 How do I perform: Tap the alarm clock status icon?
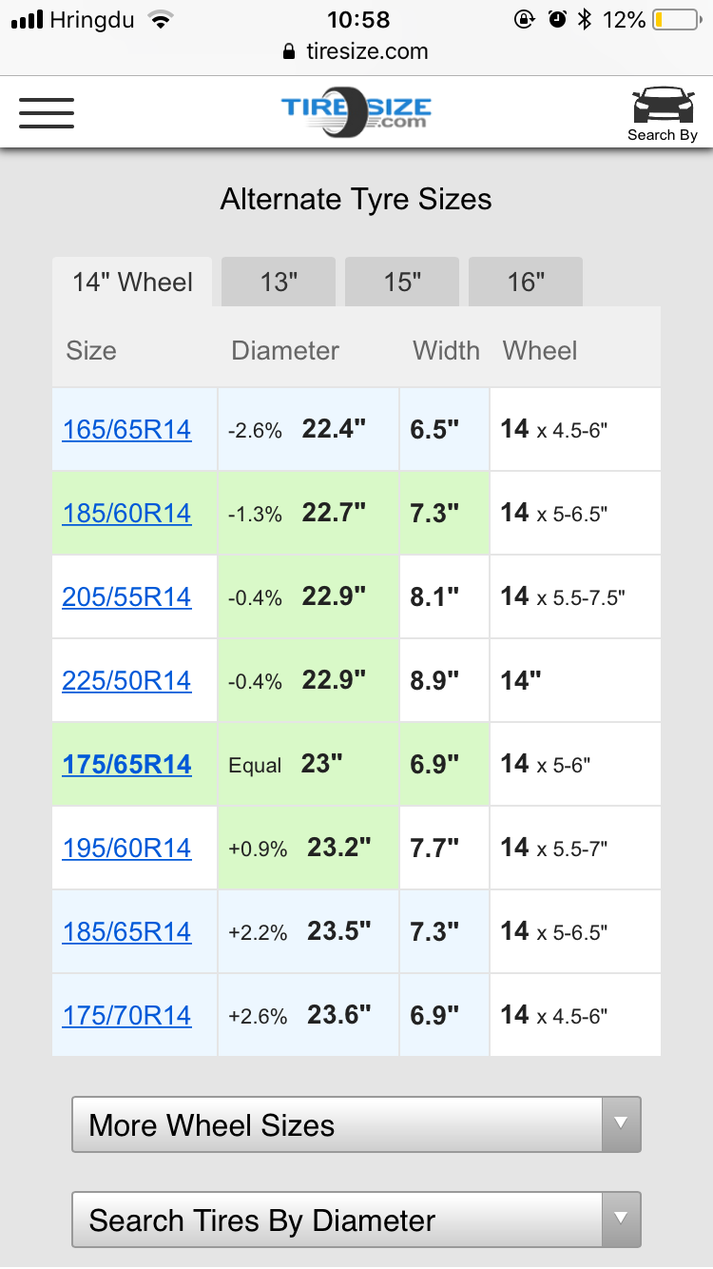[557, 20]
